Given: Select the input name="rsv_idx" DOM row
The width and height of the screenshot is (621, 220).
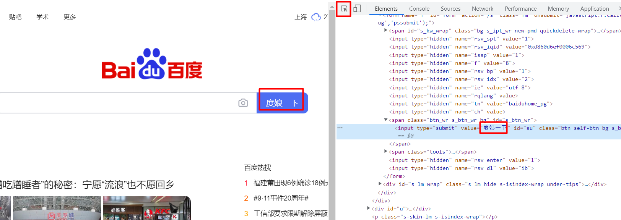Looking at the screenshot, I should tap(462, 79).
